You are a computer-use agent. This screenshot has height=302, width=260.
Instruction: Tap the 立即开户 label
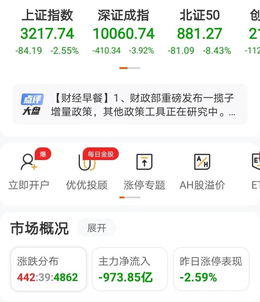point(29,185)
